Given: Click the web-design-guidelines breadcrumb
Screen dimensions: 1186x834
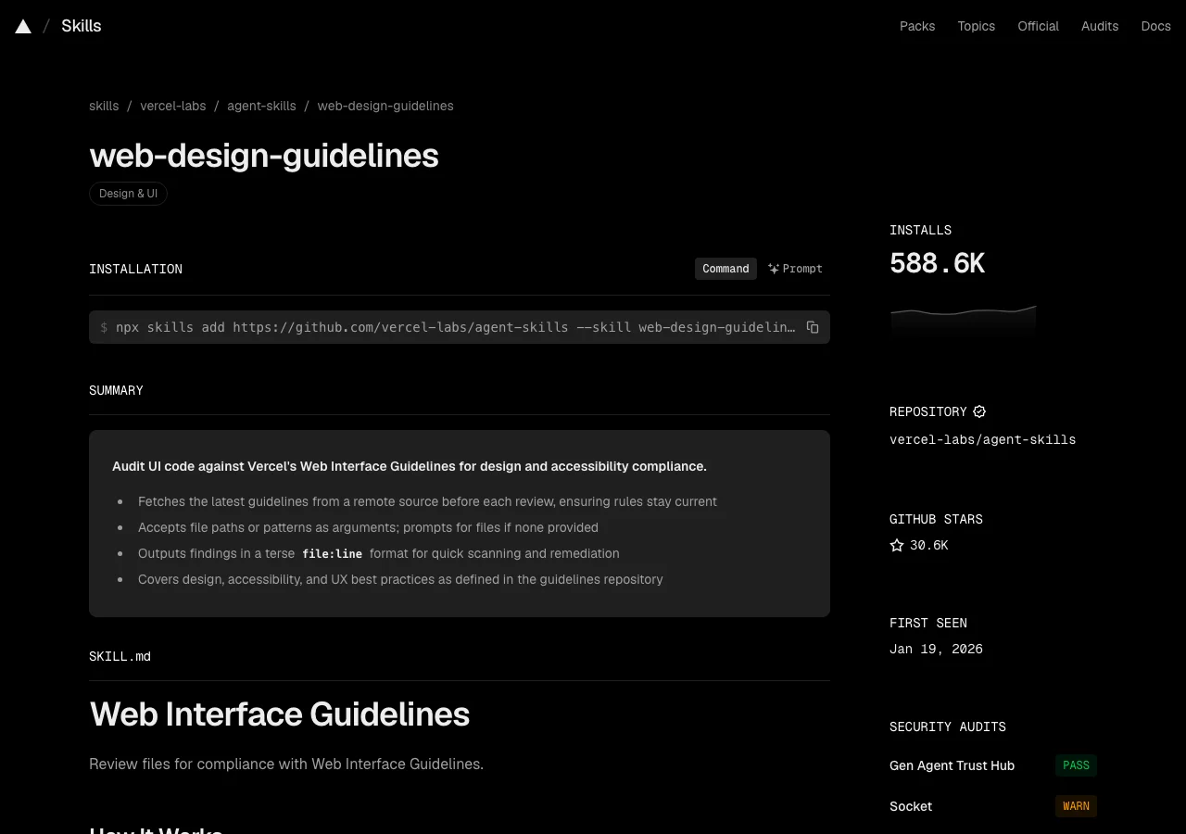Looking at the screenshot, I should click(x=385, y=106).
